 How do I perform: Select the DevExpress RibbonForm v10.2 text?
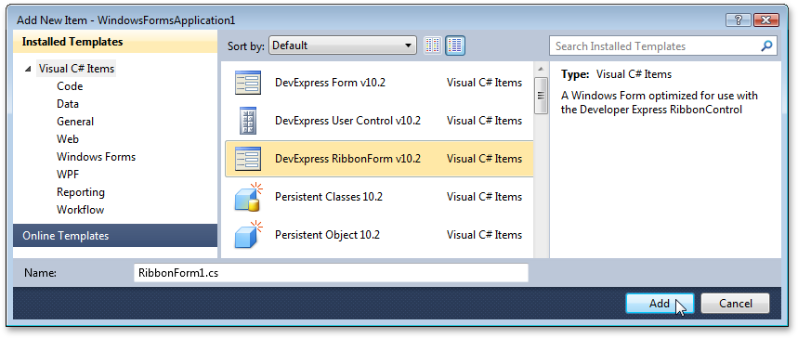click(347, 159)
